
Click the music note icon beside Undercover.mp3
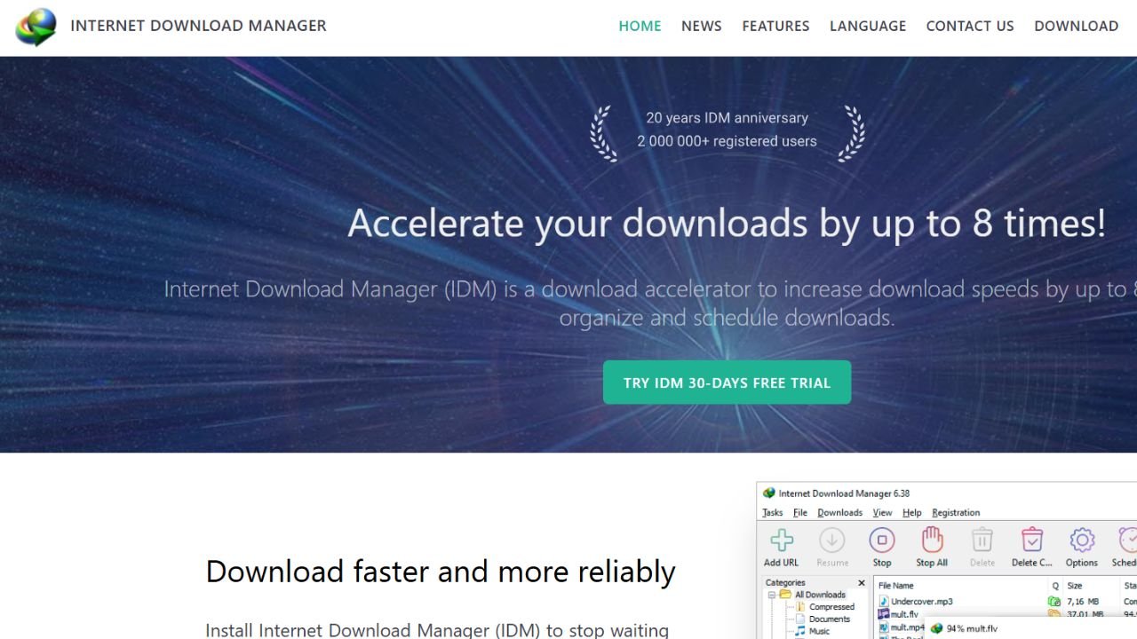[884, 602]
